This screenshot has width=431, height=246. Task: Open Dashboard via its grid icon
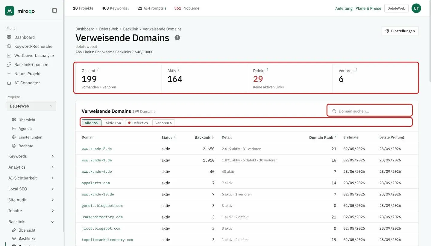tap(9, 37)
